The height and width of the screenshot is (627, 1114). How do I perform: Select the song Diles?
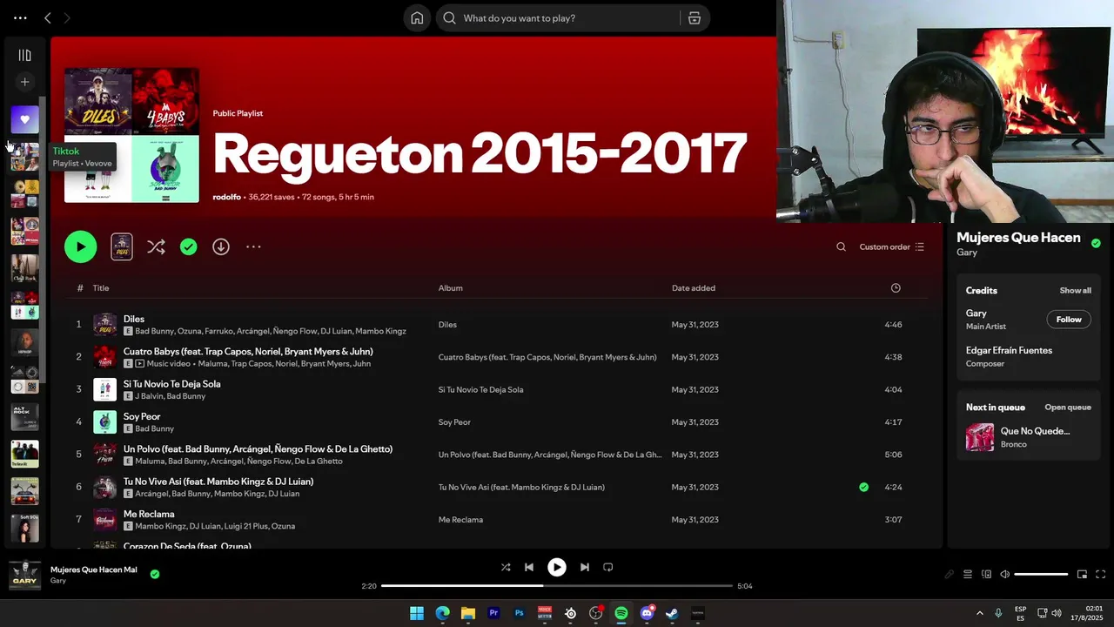coord(133,319)
